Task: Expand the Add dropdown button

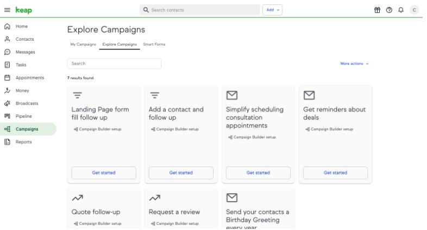Action: 273,10
